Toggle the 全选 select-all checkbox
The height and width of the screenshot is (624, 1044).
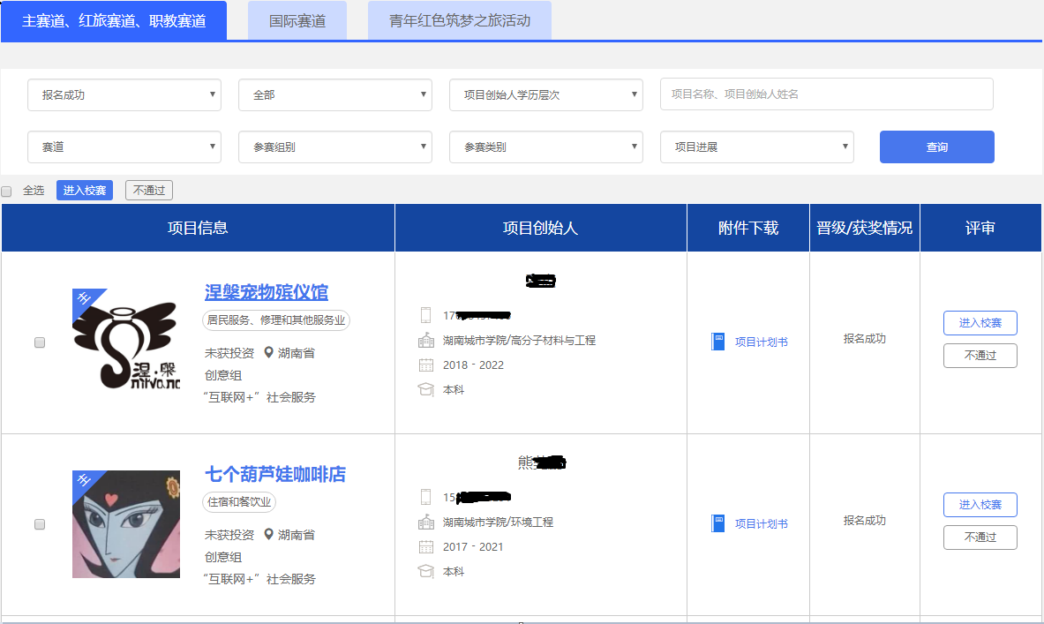pyautogui.click(x=7, y=191)
